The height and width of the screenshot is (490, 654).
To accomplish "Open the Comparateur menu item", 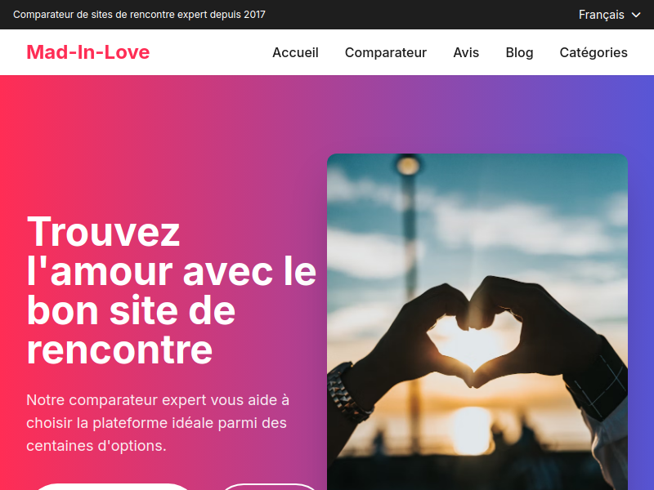I will click(x=386, y=52).
